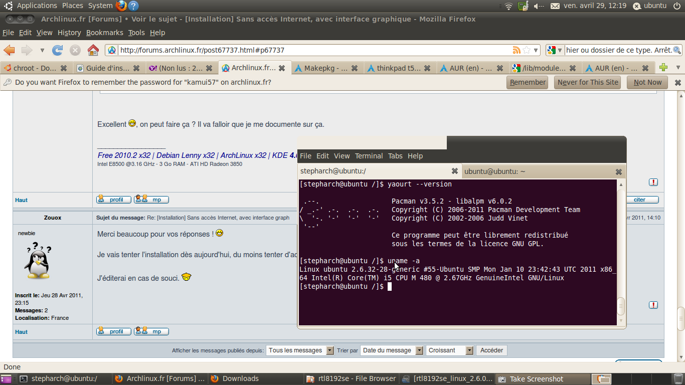The height and width of the screenshot is (385, 685).
Task: Open back/forward history dropdown arrow
Action: (x=42, y=51)
